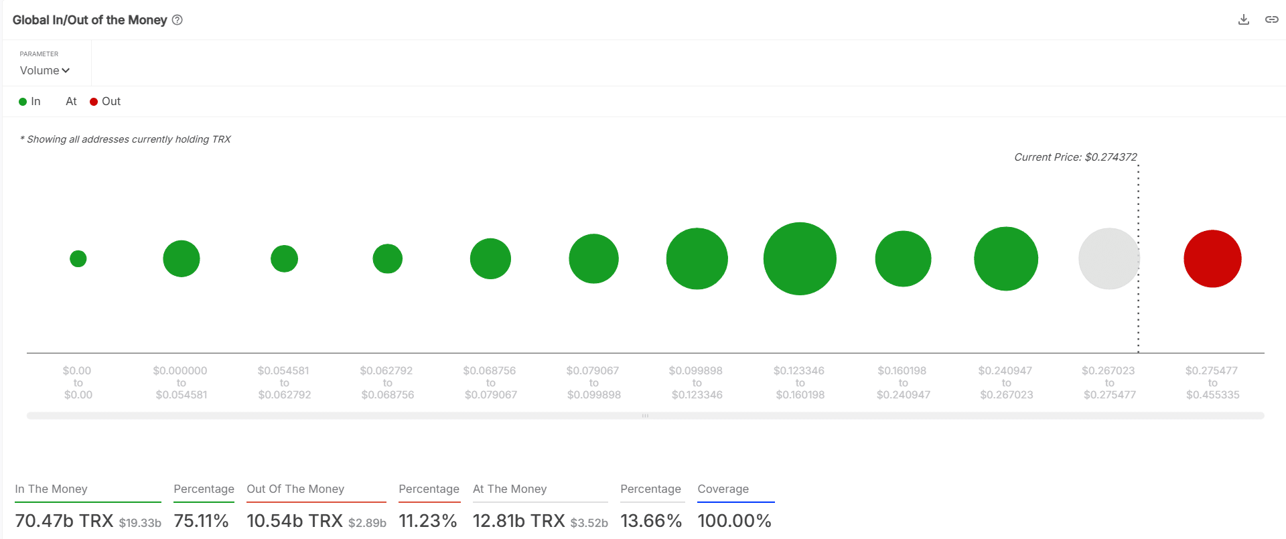Toggle the At legend series
Viewport: 1286px width, 539px height.
coord(71,102)
